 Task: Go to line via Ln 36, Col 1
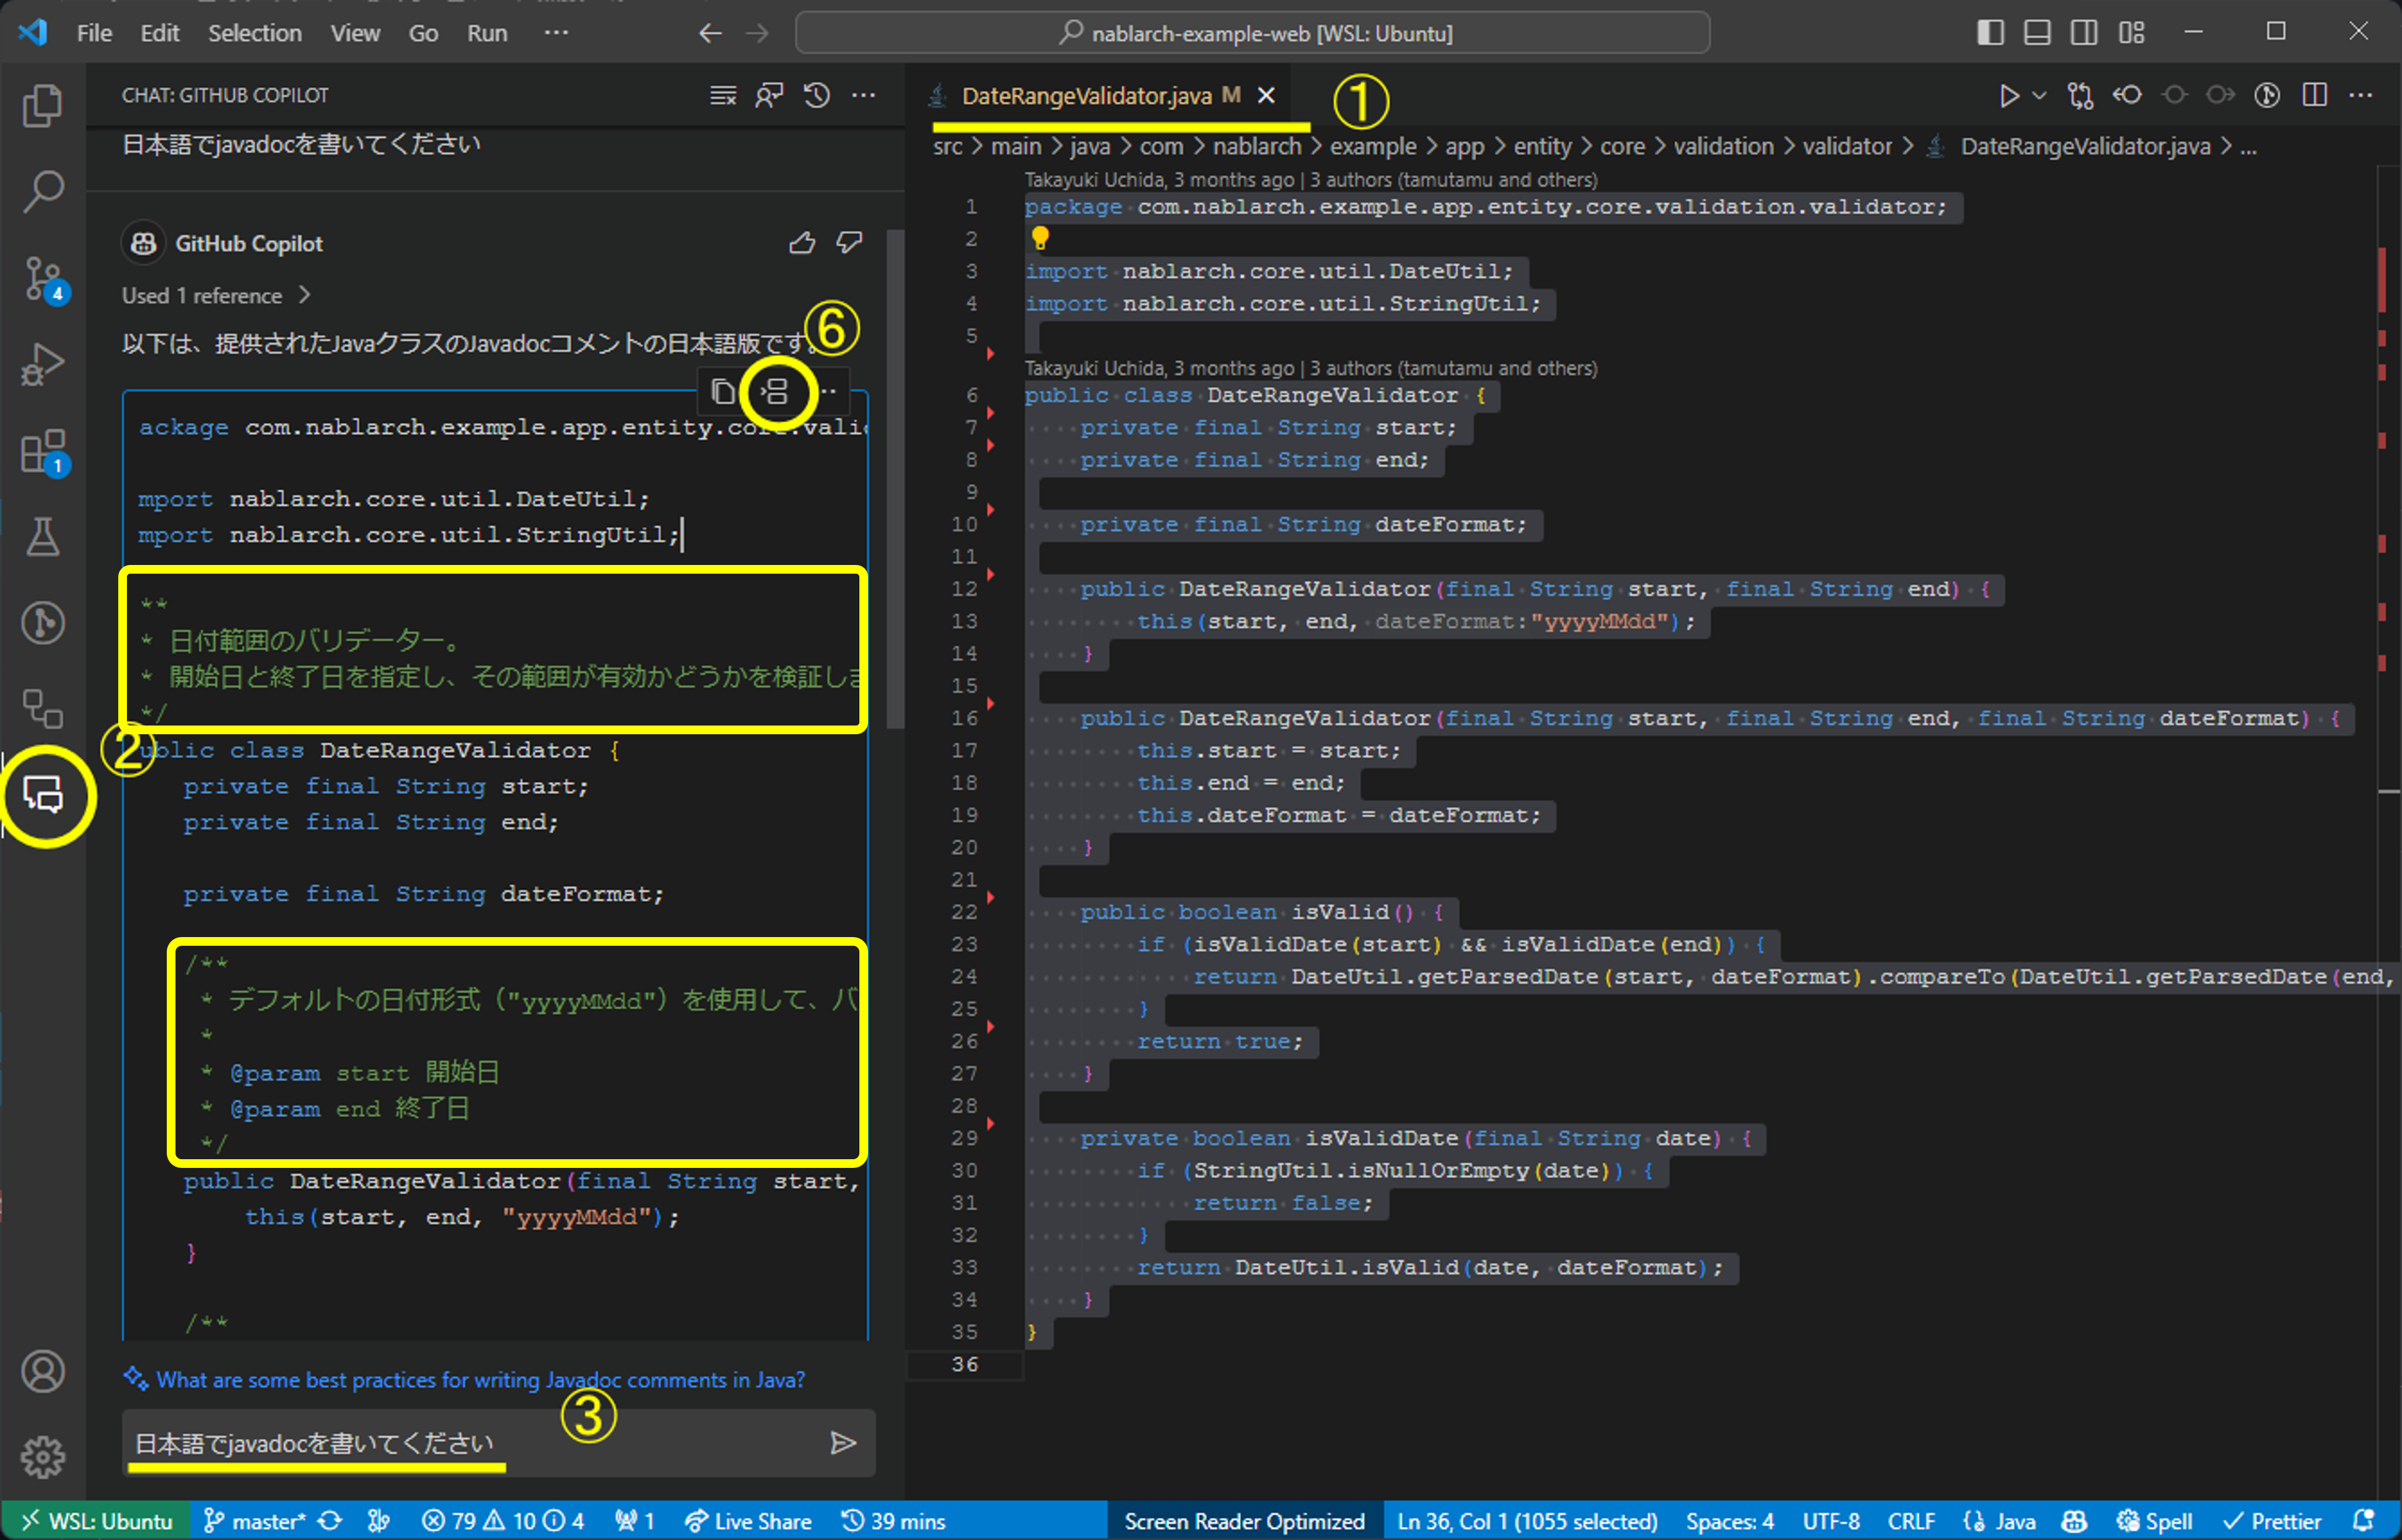[1527, 1521]
